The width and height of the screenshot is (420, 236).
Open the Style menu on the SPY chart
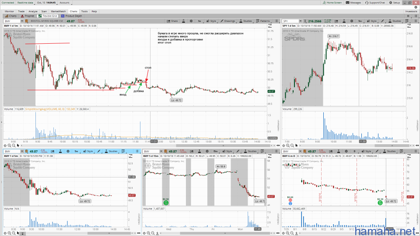click(371, 21)
